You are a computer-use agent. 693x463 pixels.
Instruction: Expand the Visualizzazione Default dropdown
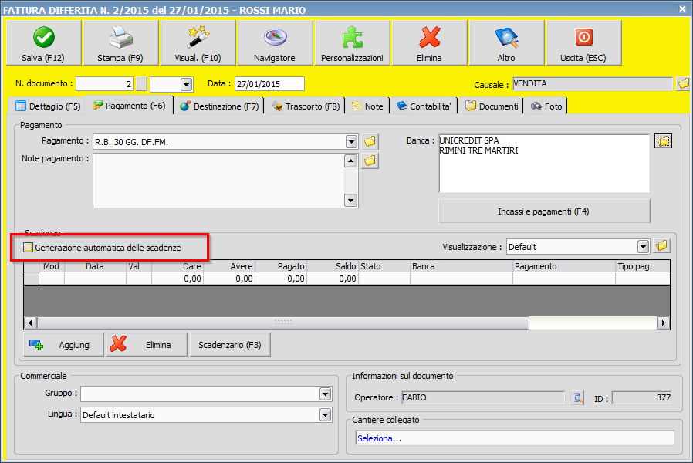pos(643,246)
